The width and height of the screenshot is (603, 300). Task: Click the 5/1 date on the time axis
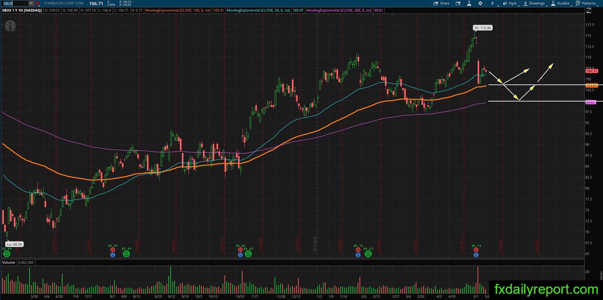476,296
